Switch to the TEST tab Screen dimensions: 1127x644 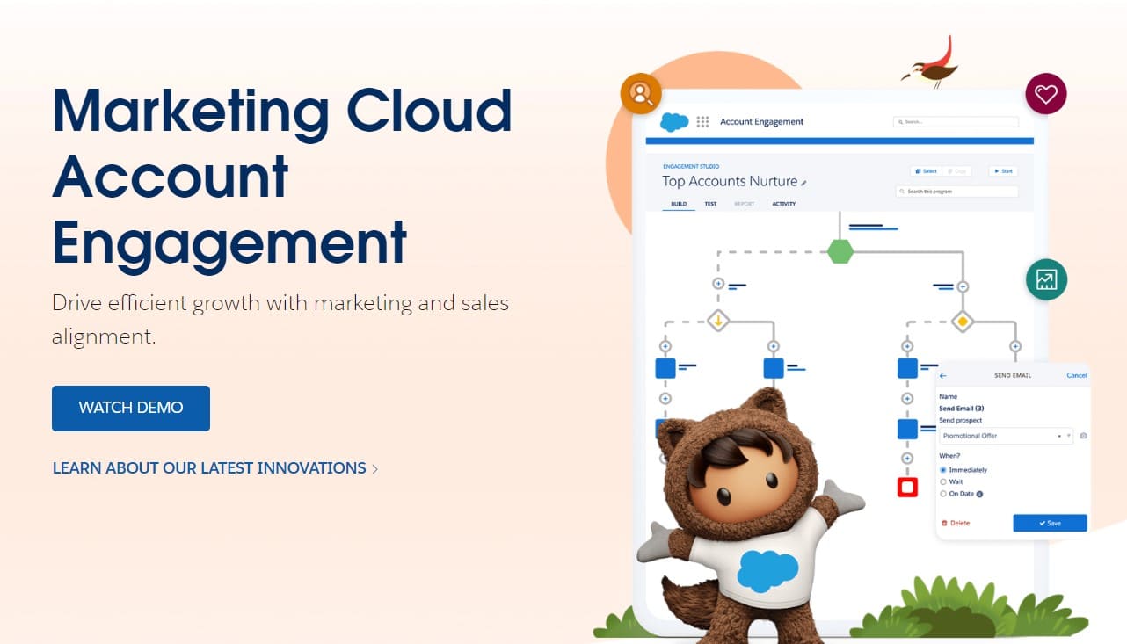(710, 203)
